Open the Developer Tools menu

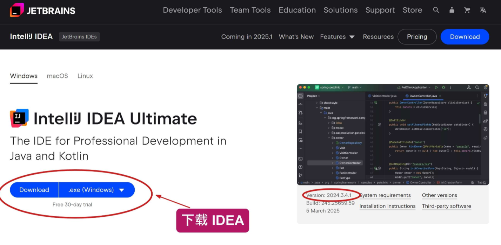(x=192, y=10)
